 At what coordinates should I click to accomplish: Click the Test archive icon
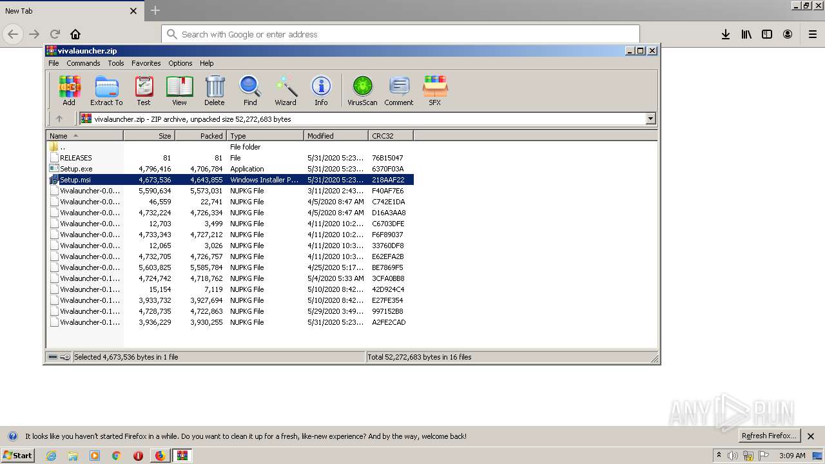[144, 90]
